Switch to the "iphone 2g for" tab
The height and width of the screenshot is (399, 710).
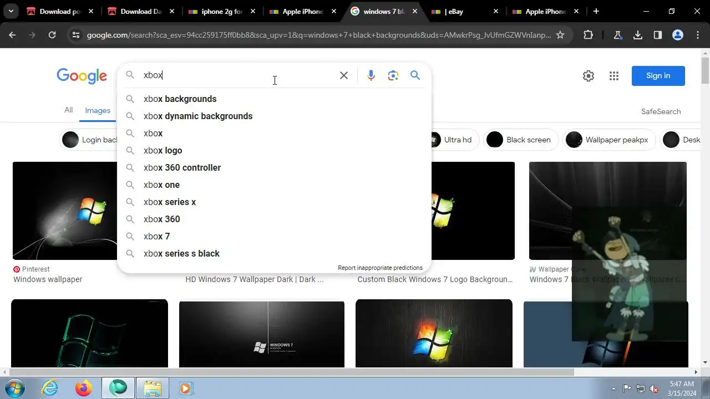[222, 11]
